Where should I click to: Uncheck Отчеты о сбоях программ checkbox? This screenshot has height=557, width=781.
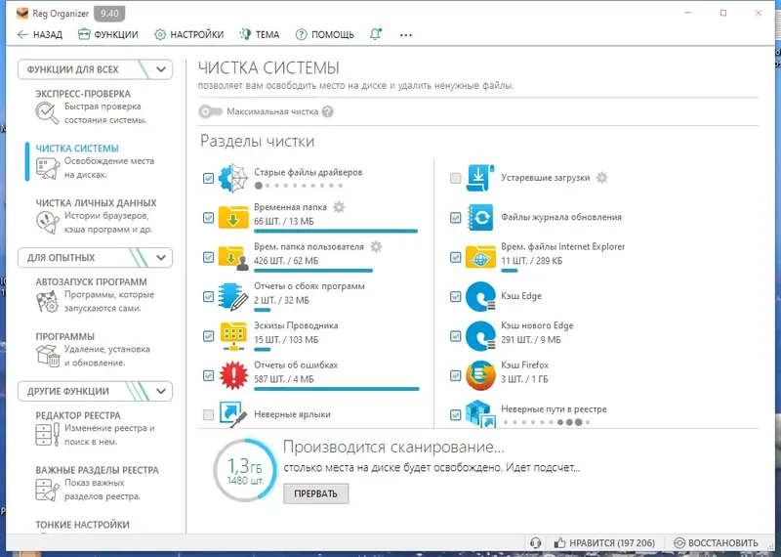click(x=208, y=297)
